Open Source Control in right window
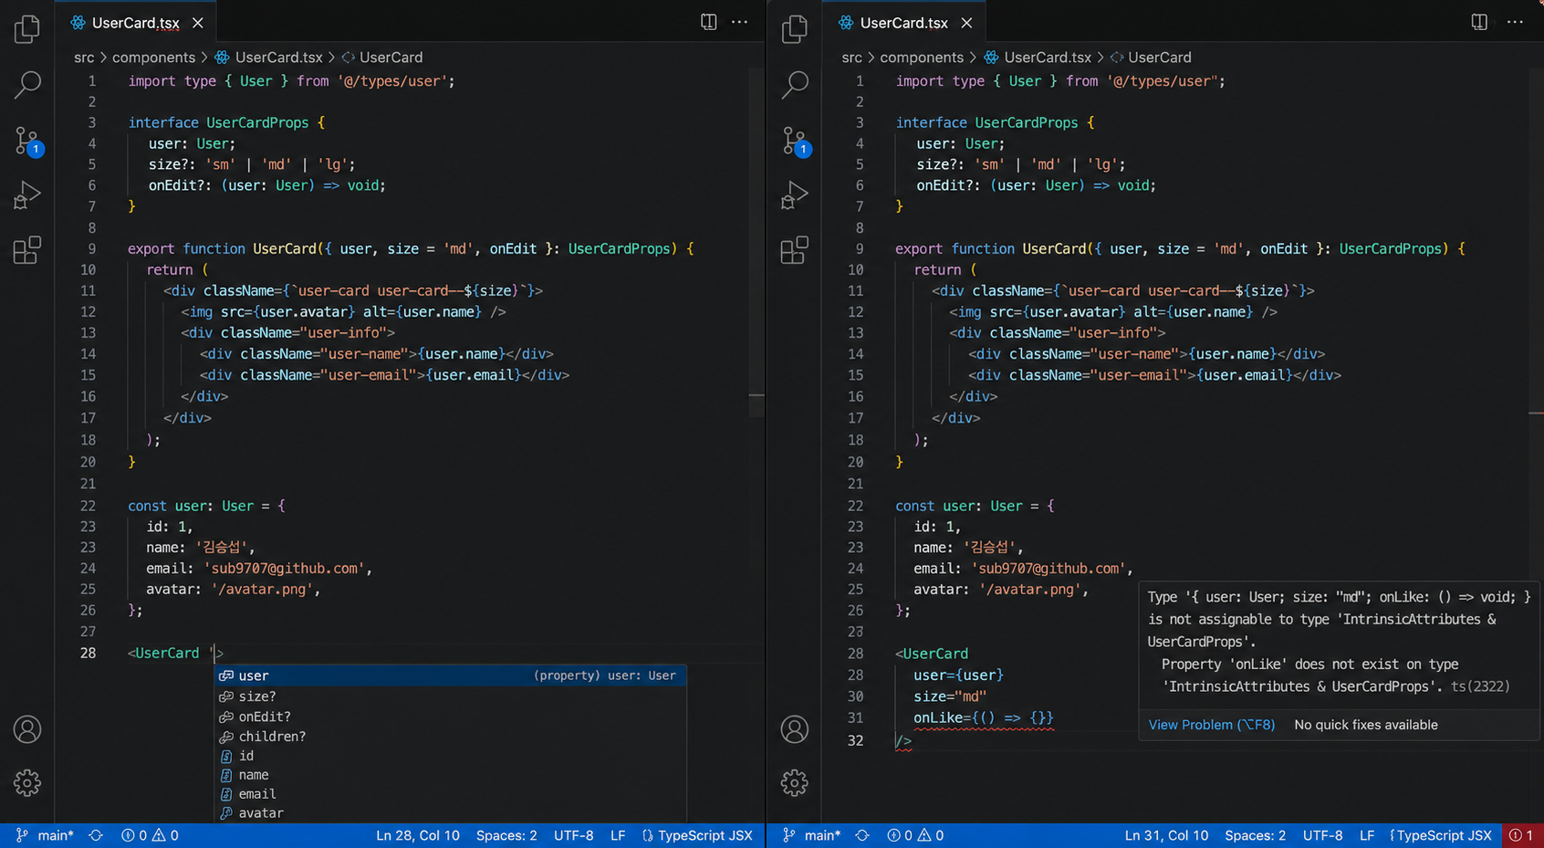 tap(796, 141)
